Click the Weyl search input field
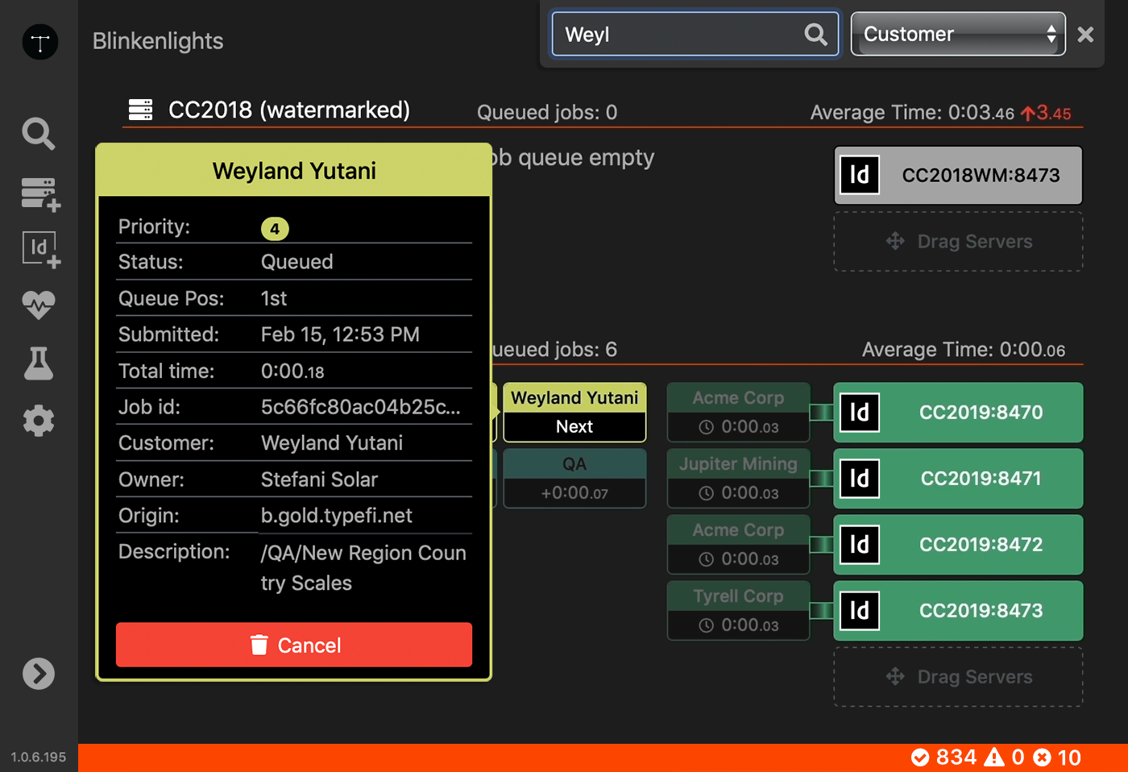 695,34
